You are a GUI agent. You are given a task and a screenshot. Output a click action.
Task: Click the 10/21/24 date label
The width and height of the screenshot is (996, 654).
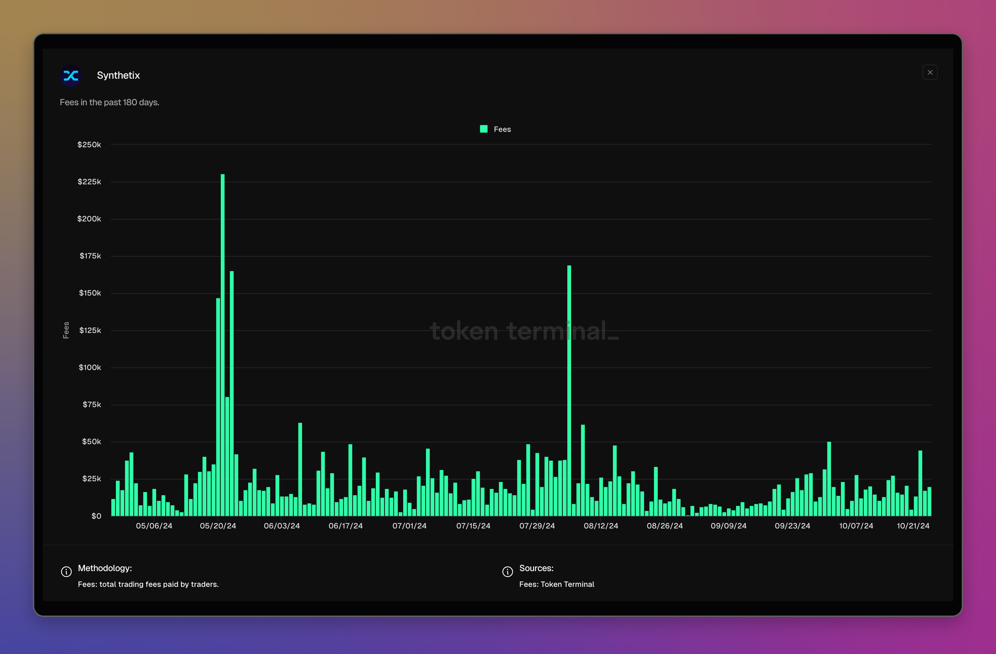913,526
